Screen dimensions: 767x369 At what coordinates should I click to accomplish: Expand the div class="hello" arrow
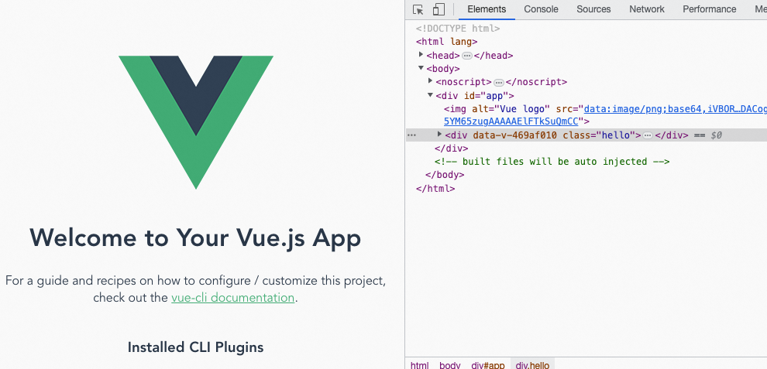[x=440, y=135]
